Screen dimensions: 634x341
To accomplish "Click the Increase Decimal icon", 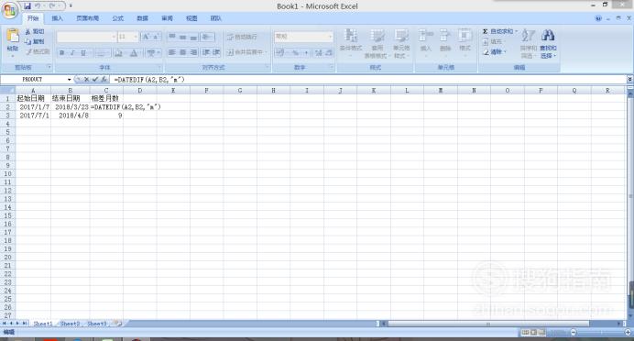I will click(x=319, y=52).
